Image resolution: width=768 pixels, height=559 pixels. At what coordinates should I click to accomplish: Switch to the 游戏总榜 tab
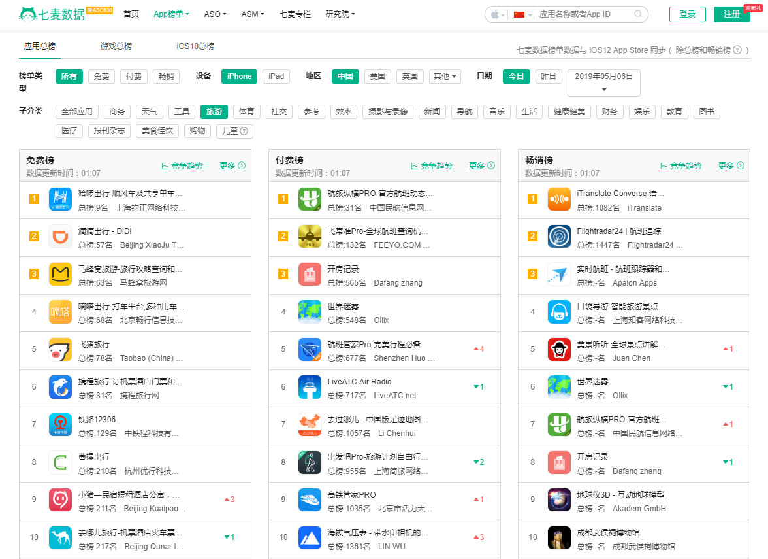click(116, 46)
